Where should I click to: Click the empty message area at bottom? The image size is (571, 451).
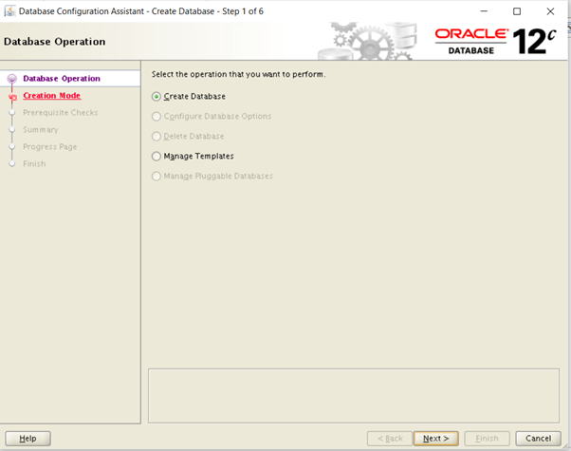tap(353, 395)
